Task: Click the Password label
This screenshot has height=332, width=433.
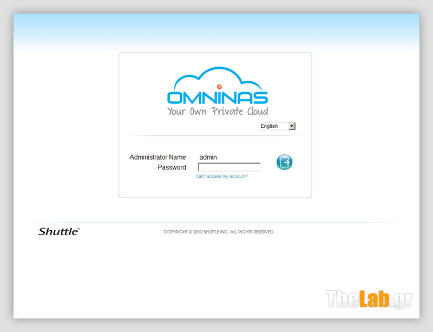Action: tap(172, 167)
